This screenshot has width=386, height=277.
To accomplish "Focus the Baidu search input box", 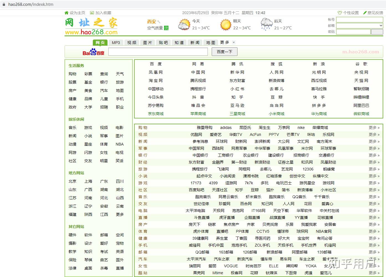I will click(158, 52).
